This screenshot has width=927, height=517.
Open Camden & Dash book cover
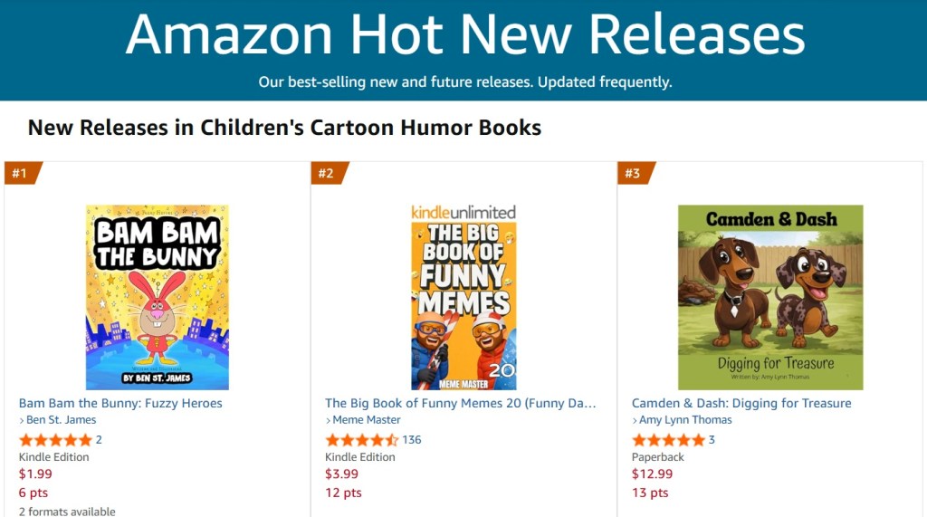click(x=770, y=297)
